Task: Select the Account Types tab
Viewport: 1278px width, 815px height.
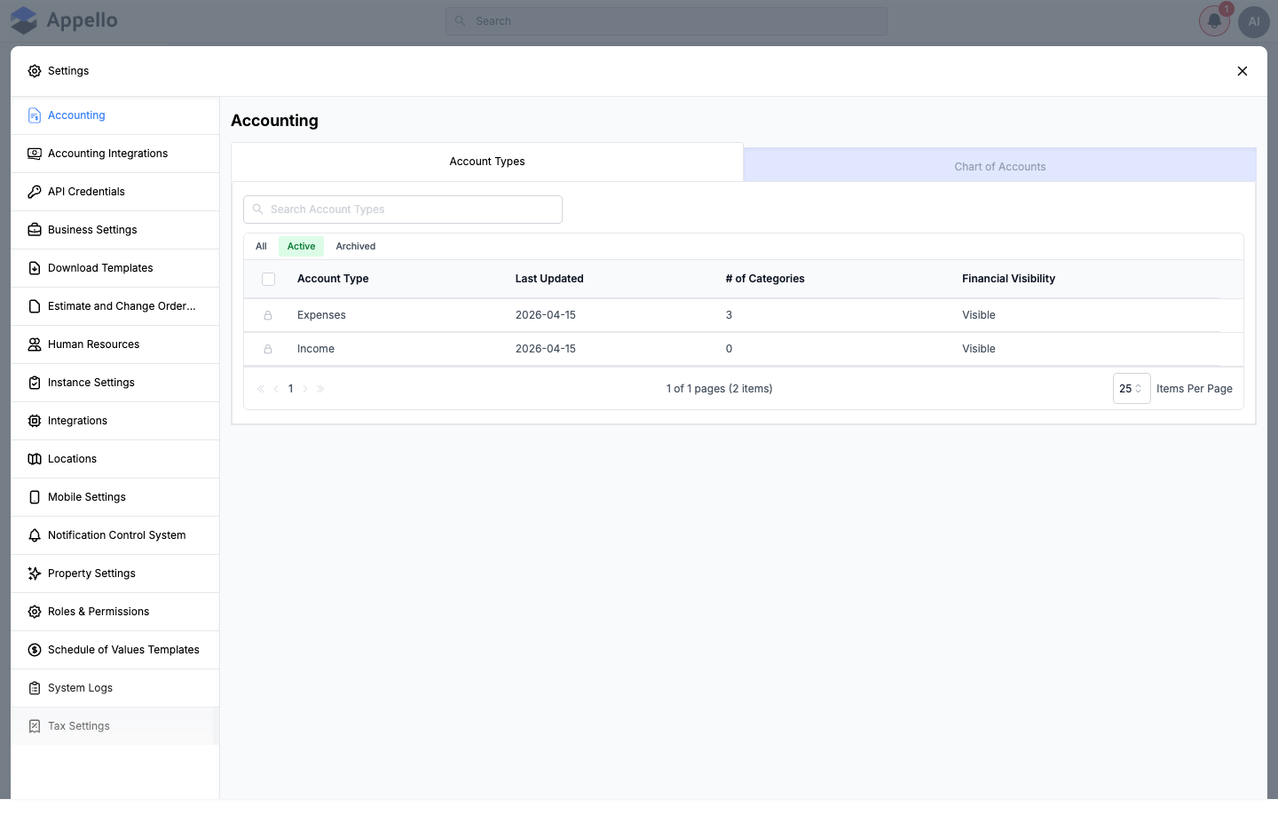Action: click(x=487, y=162)
